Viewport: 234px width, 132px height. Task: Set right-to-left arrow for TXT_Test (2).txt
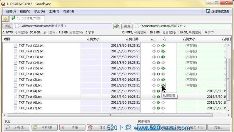pos(153,80)
